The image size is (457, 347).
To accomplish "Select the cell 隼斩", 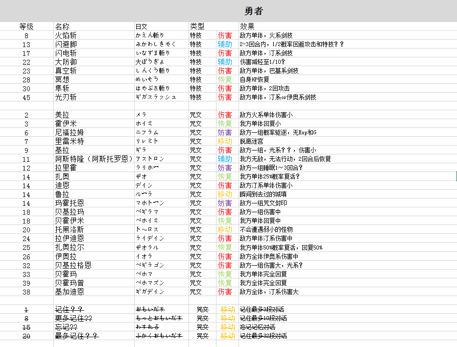I will coord(62,88).
